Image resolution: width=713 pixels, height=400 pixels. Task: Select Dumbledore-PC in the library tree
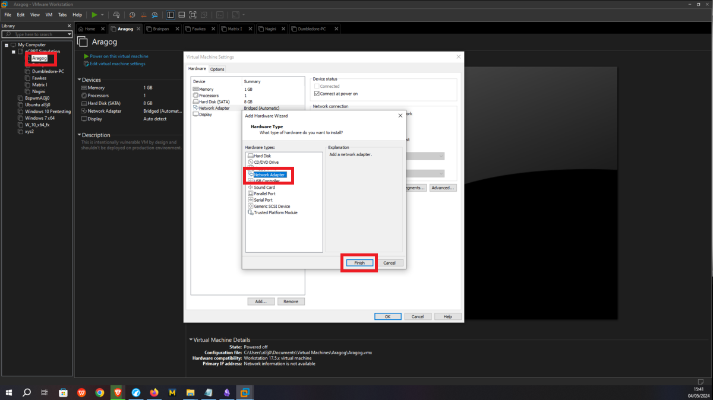coord(48,71)
